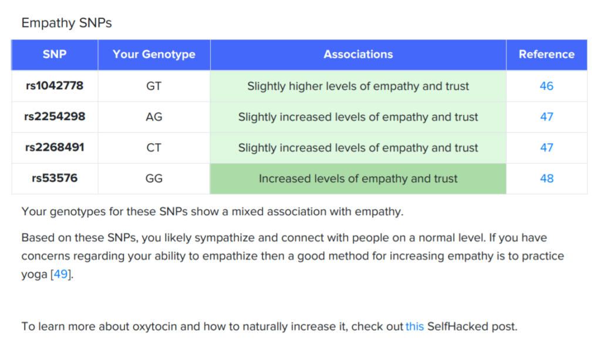This screenshot has width=601, height=353.
Task: Open the "this" SelfHacked post link
Action: click(x=414, y=327)
